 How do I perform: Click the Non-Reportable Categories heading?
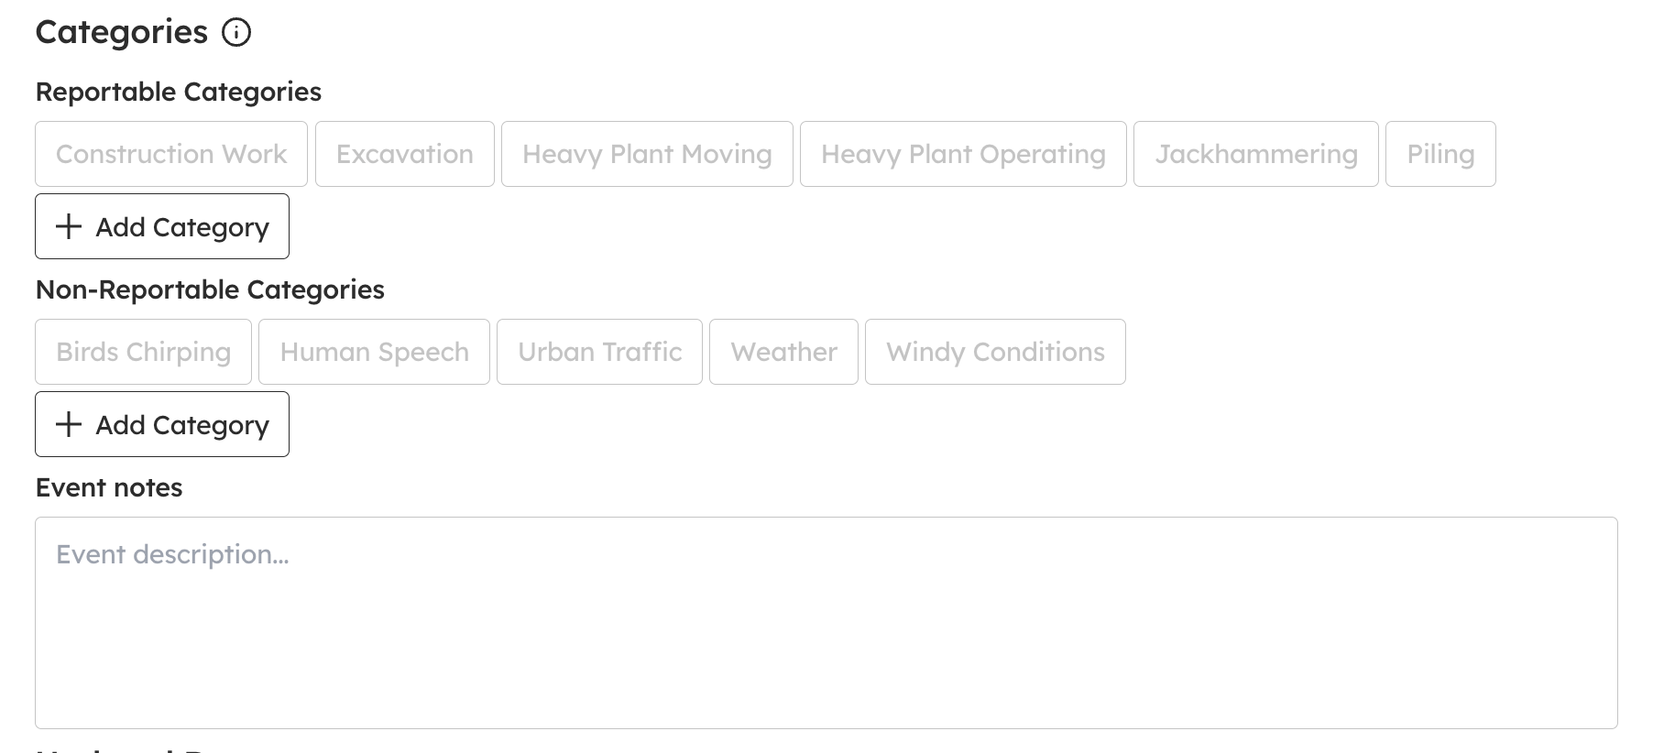(x=210, y=289)
